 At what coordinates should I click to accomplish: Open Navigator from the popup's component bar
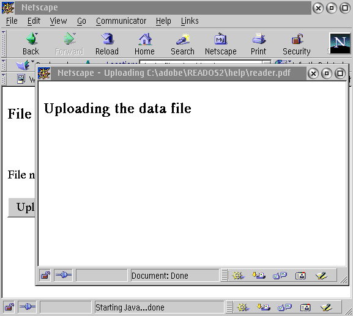click(x=238, y=275)
